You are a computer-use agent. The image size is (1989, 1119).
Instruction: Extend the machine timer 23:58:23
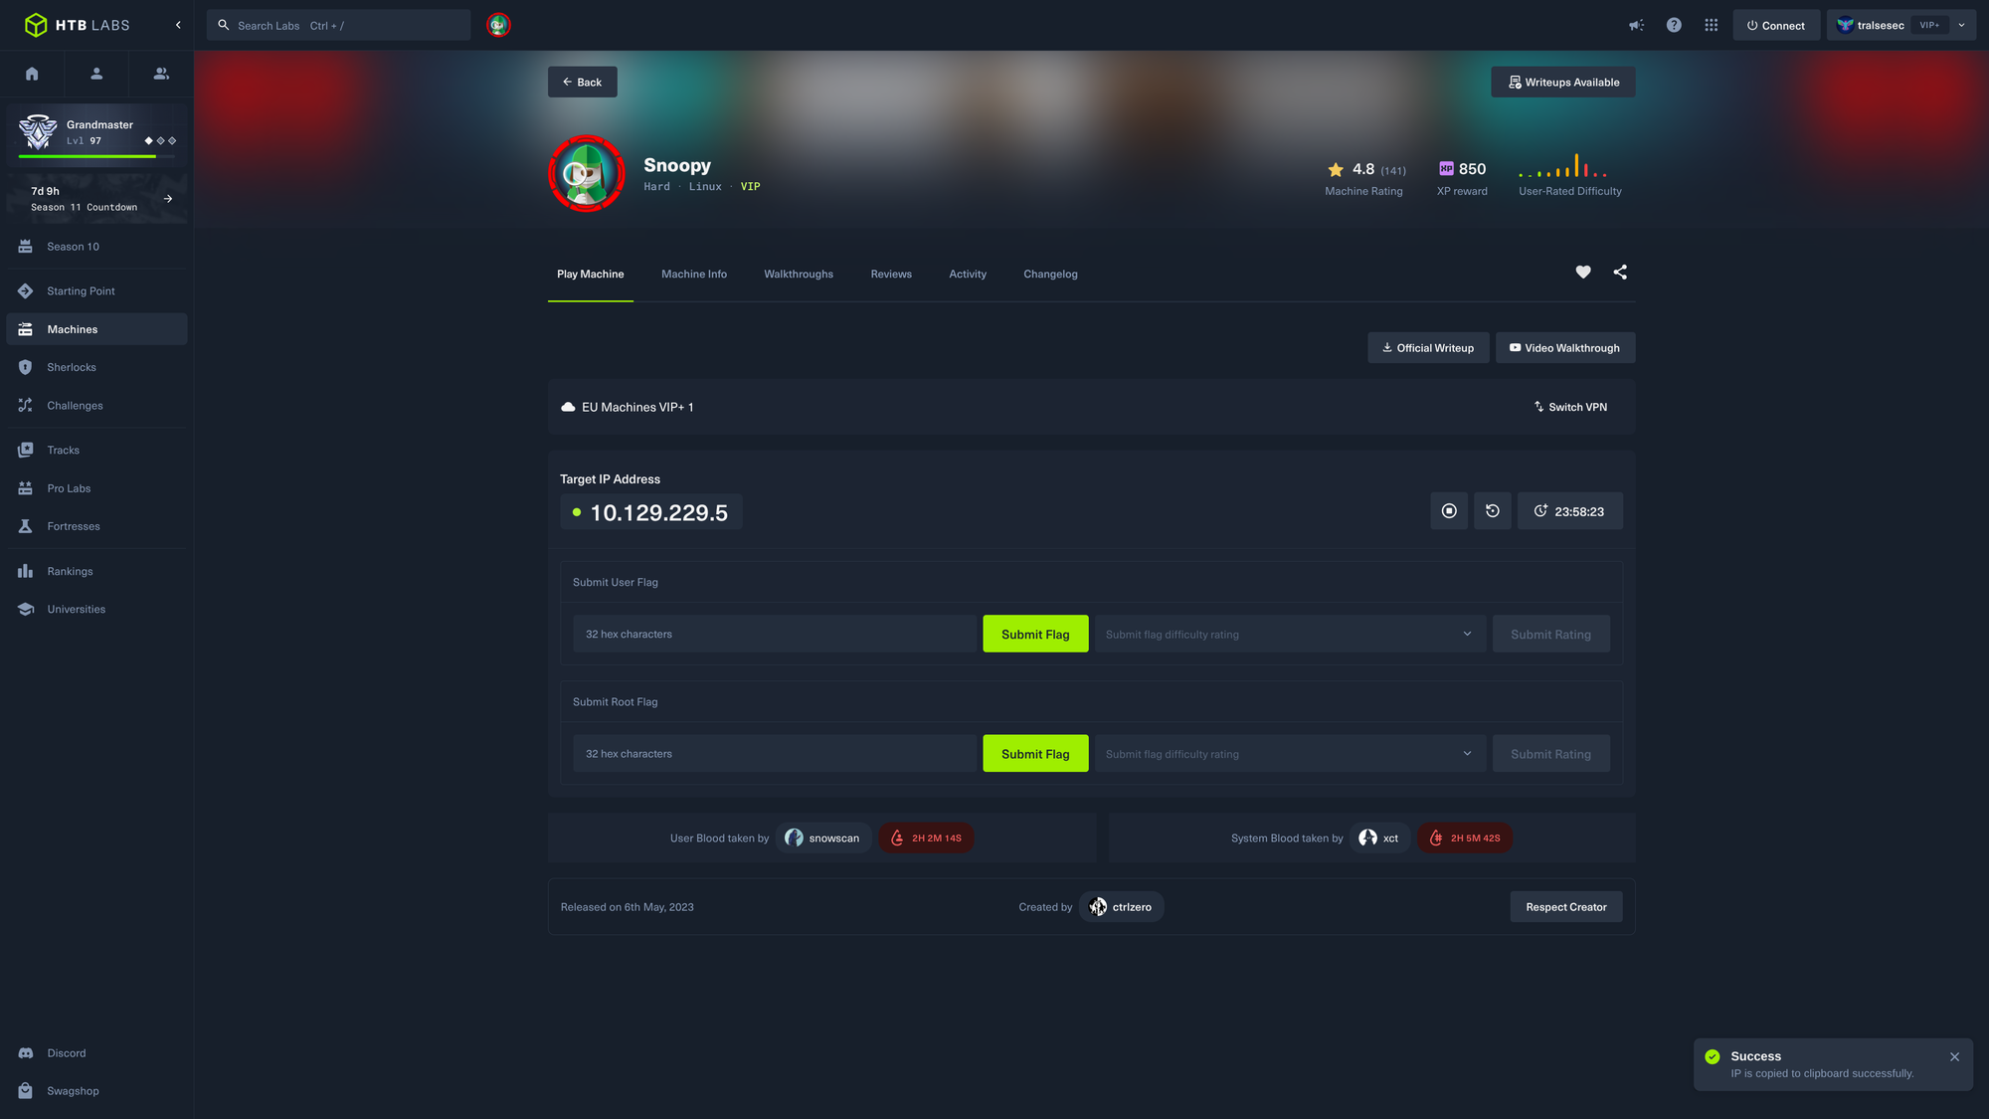(x=1570, y=511)
